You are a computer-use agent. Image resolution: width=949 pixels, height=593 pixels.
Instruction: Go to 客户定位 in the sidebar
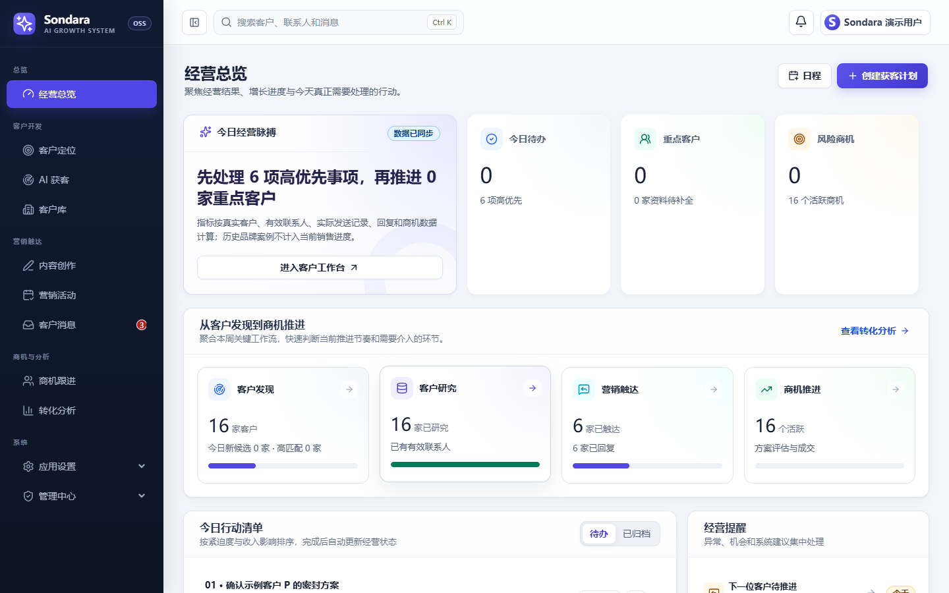tap(82, 150)
